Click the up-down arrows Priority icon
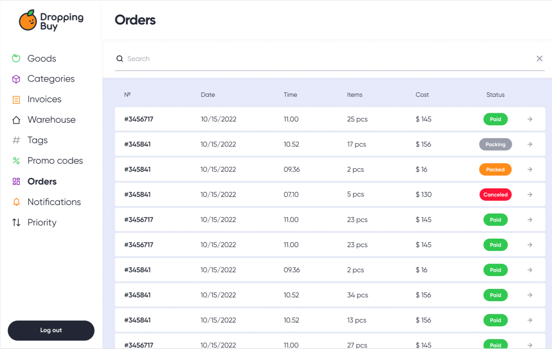 pos(16,223)
